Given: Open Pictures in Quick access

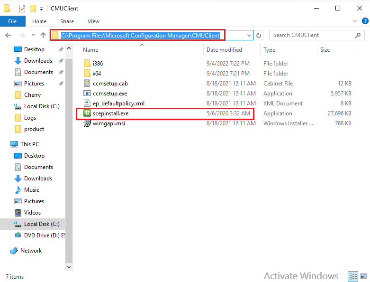Looking at the screenshot, I should click(x=34, y=84).
